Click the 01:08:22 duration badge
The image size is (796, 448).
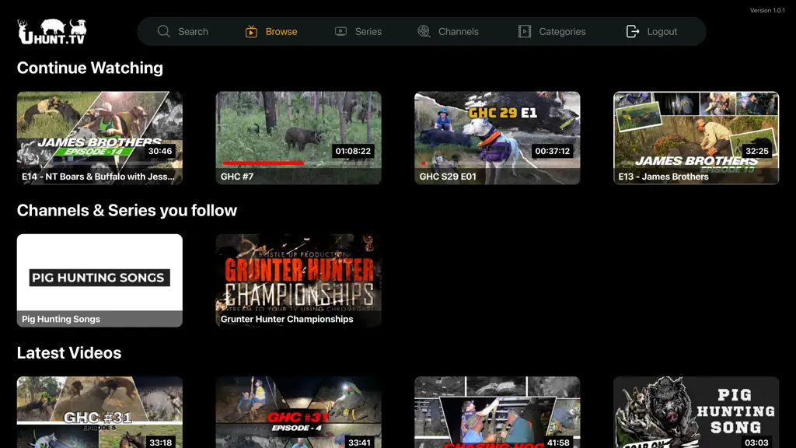(x=354, y=151)
